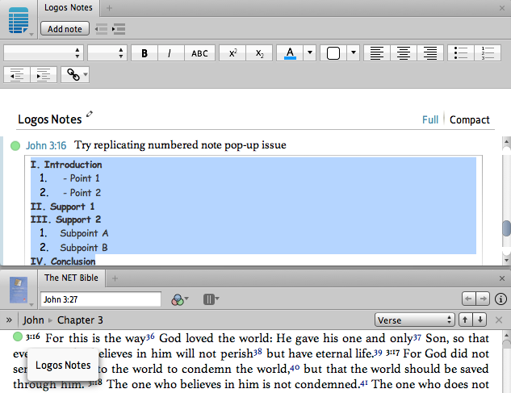Open the insert hyperlink chain button
511x393 pixels.
pos(75,75)
